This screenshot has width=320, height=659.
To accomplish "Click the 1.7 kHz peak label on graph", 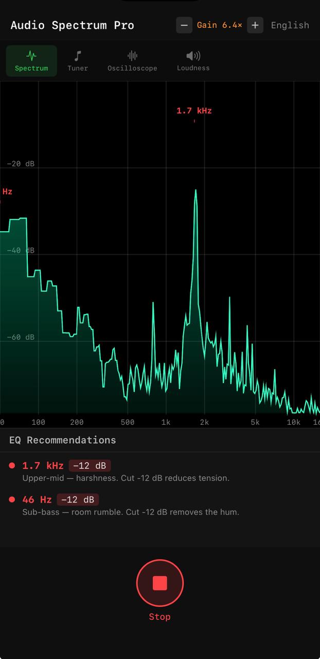I will [x=194, y=111].
